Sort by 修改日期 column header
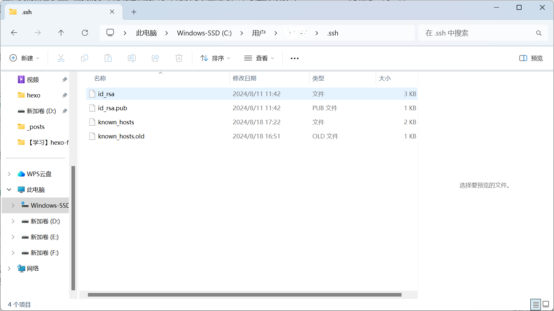This screenshot has width=554, height=311. tap(245, 78)
